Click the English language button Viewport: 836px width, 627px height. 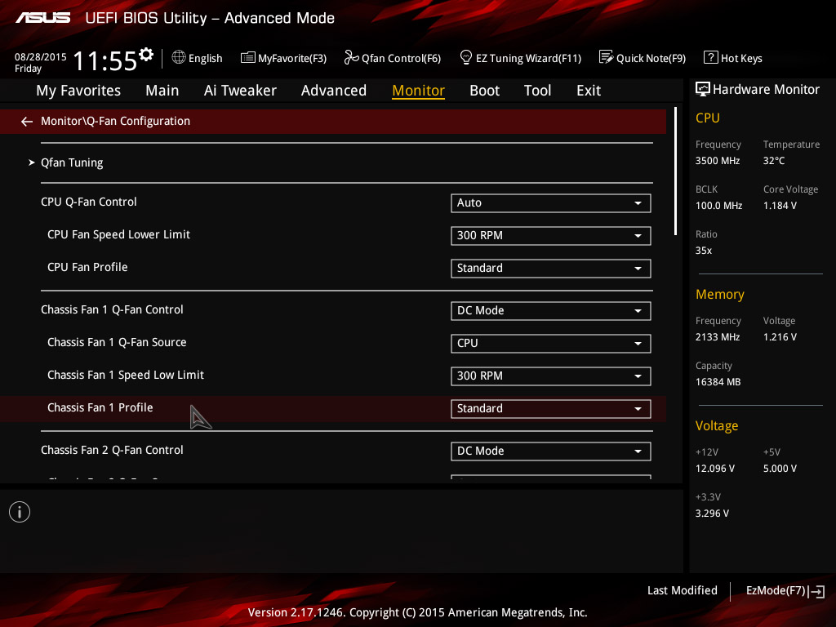tap(198, 58)
